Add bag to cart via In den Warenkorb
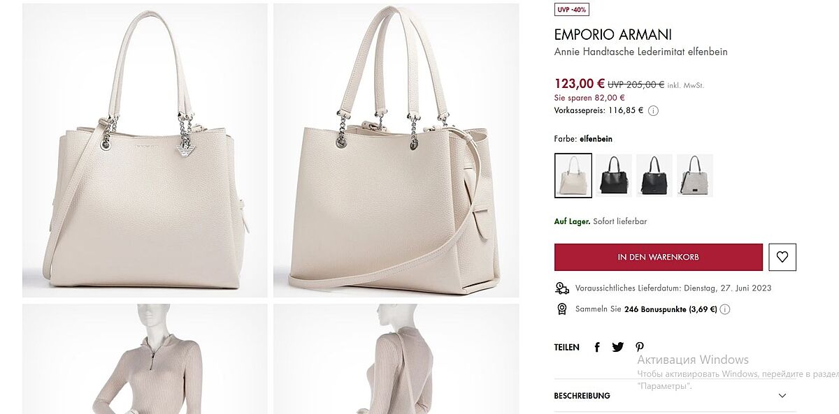839x414 pixels. (659, 257)
